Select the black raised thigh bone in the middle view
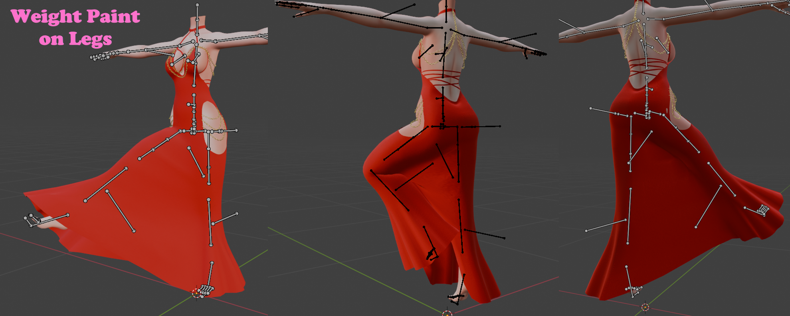 (x=406, y=143)
